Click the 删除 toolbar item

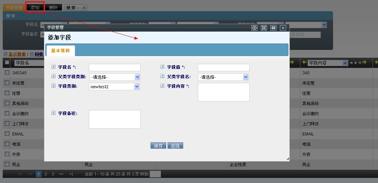(x=53, y=7)
